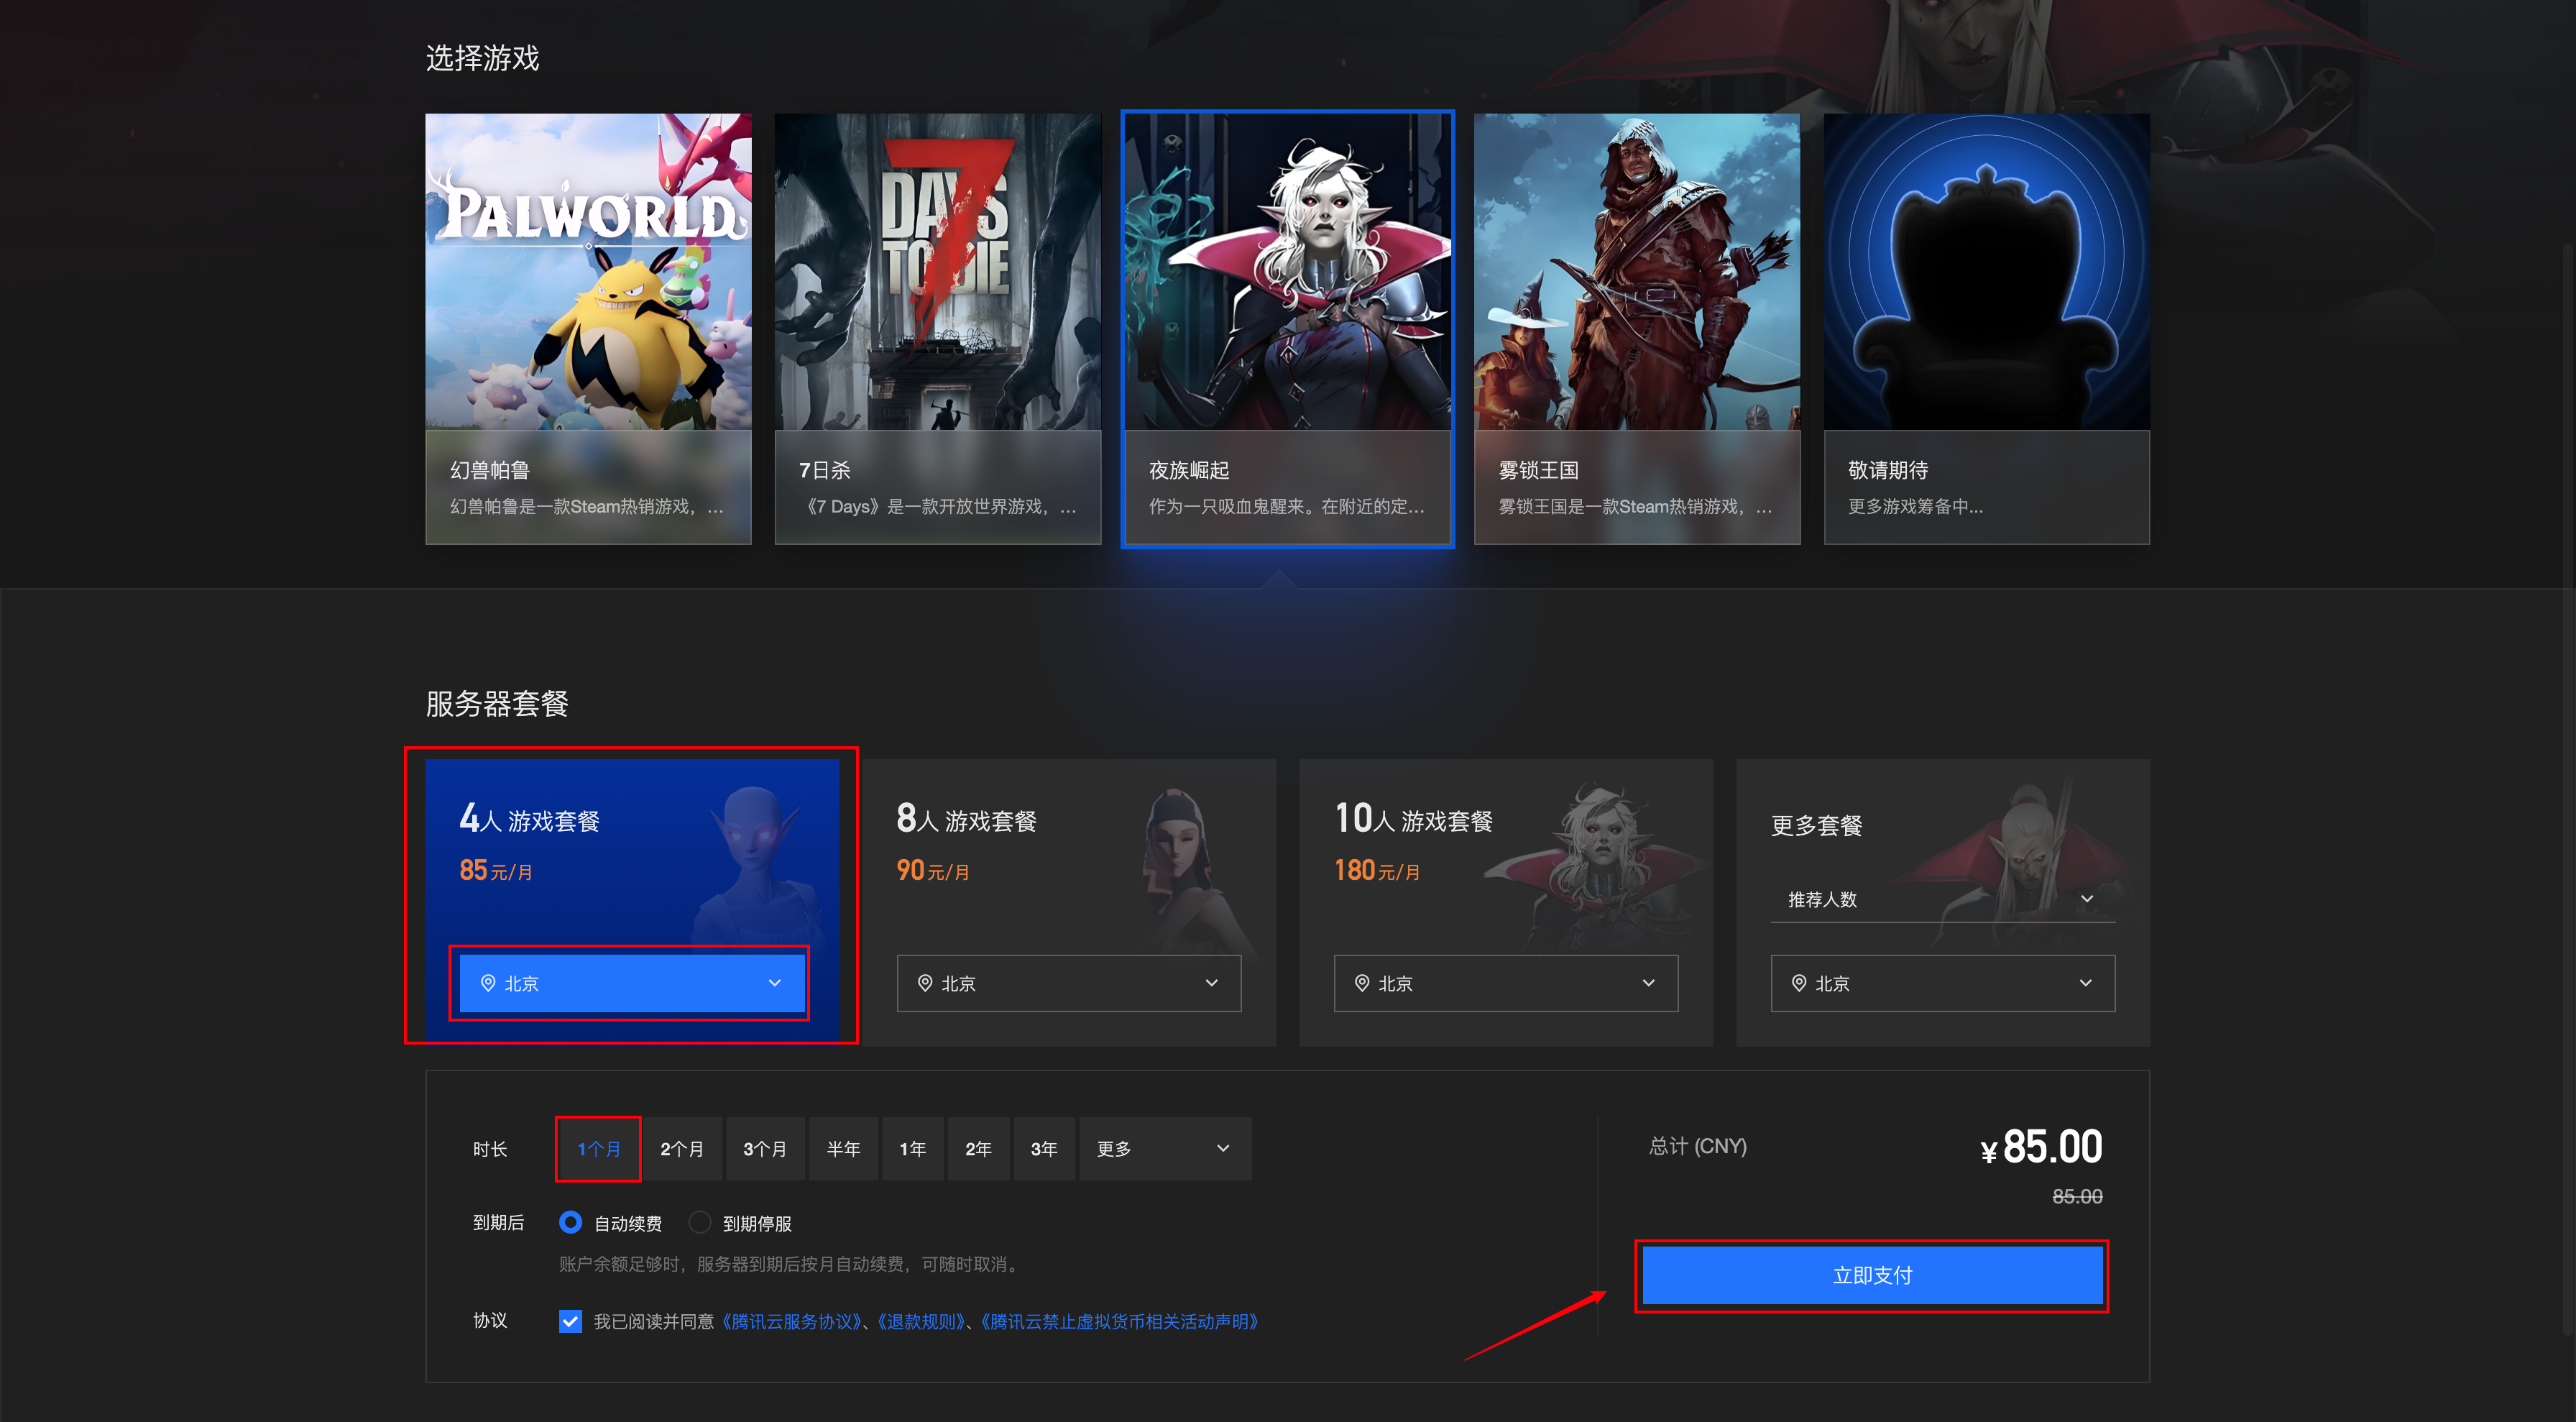Viewport: 2576px width, 1422px height.
Task: Select the 自动续费 radio option
Action: (x=570, y=1222)
